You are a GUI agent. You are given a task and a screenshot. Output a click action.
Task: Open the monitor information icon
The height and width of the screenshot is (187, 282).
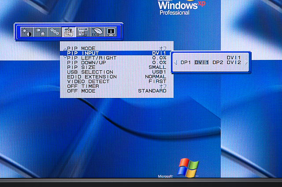coord(110,32)
